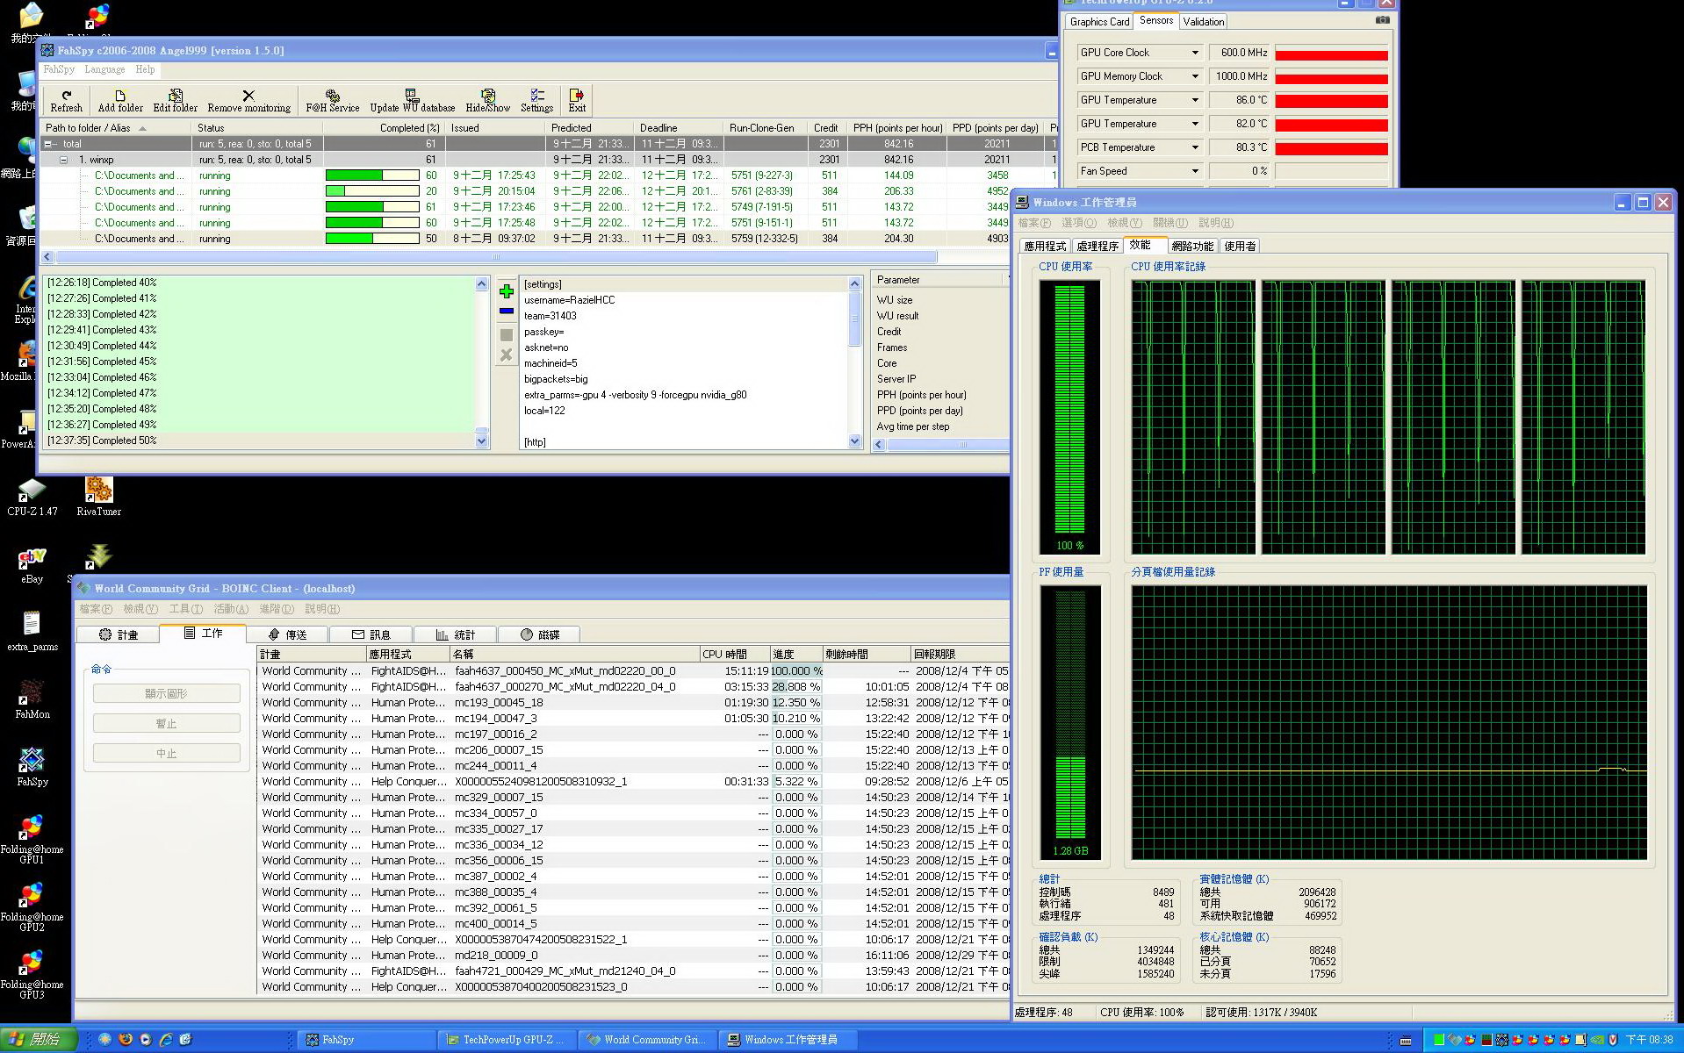
Task: Click the Add folder icon in FahSpy
Action: (120, 101)
